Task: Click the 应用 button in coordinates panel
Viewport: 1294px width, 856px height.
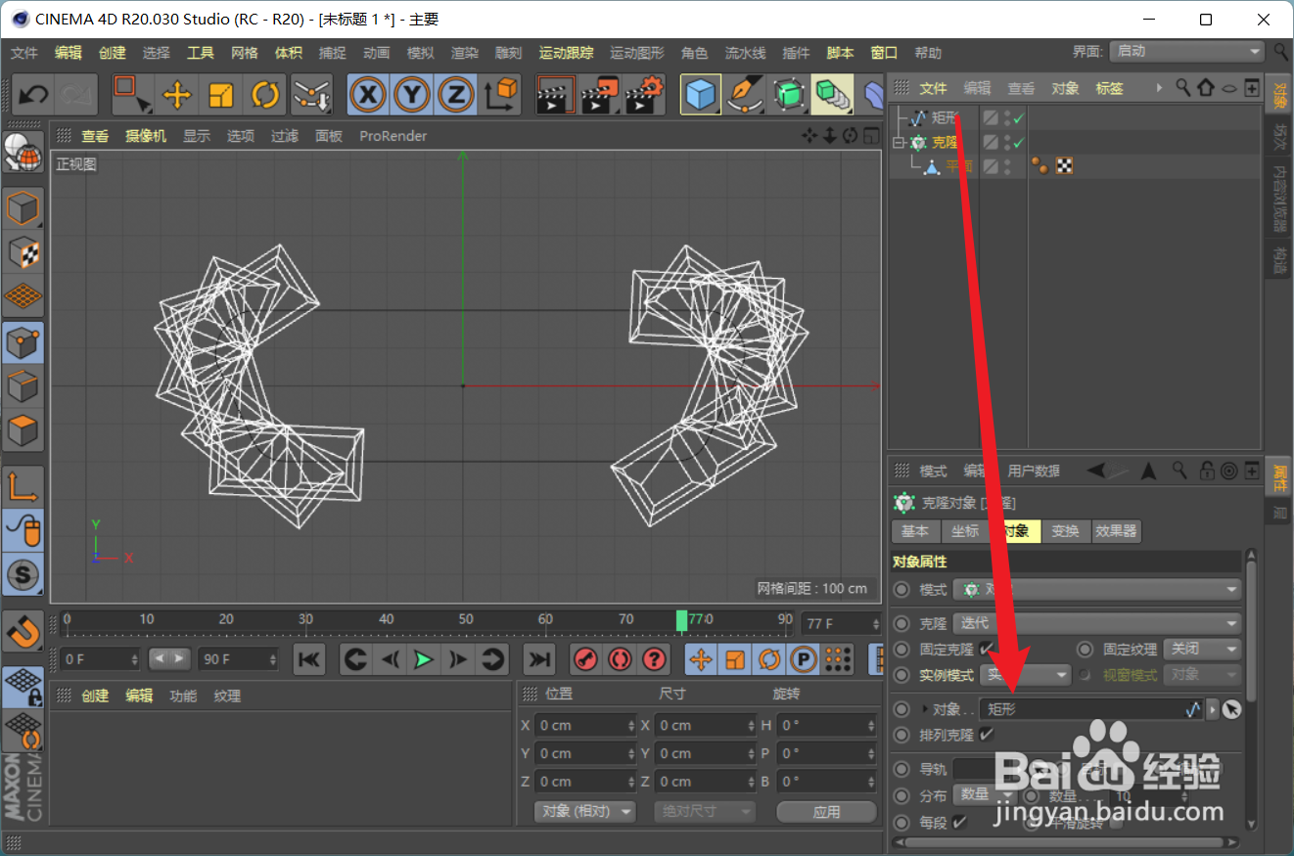Action: (x=826, y=811)
